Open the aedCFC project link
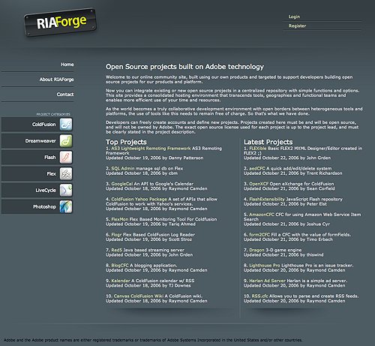 click(x=257, y=168)
